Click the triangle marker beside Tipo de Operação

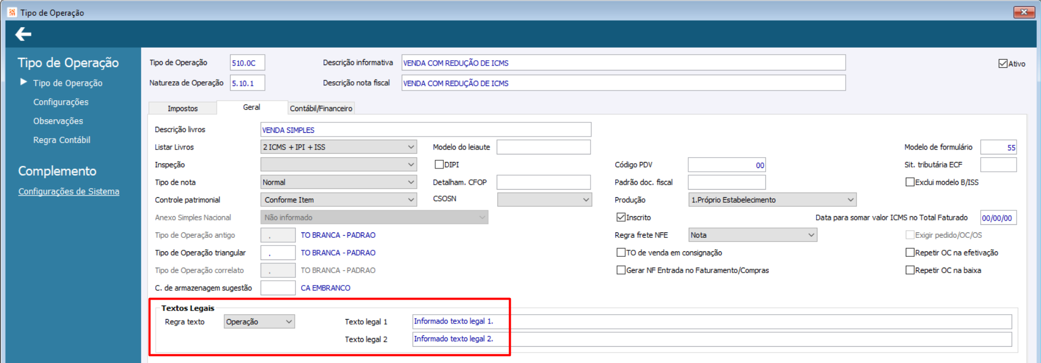point(23,82)
